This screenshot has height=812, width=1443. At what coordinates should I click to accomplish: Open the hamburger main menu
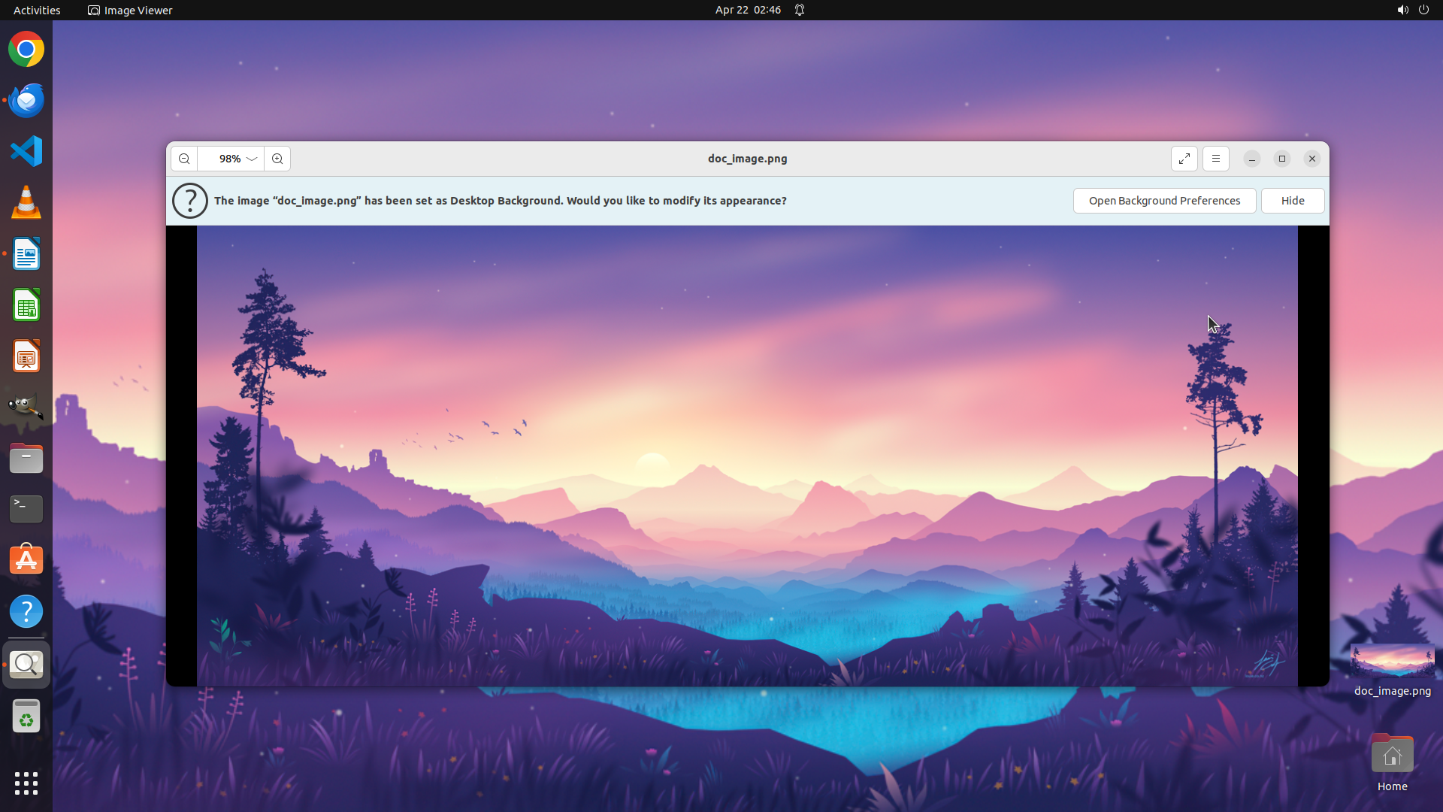click(x=1215, y=159)
